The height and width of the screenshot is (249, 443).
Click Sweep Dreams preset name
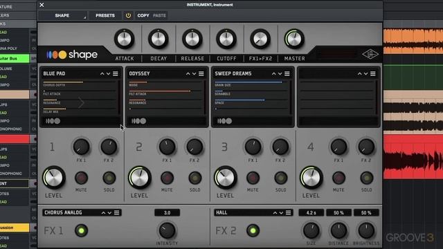233,74
